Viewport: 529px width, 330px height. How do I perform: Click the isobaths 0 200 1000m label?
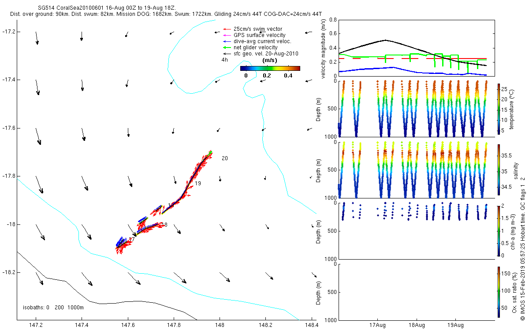tap(53, 307)
